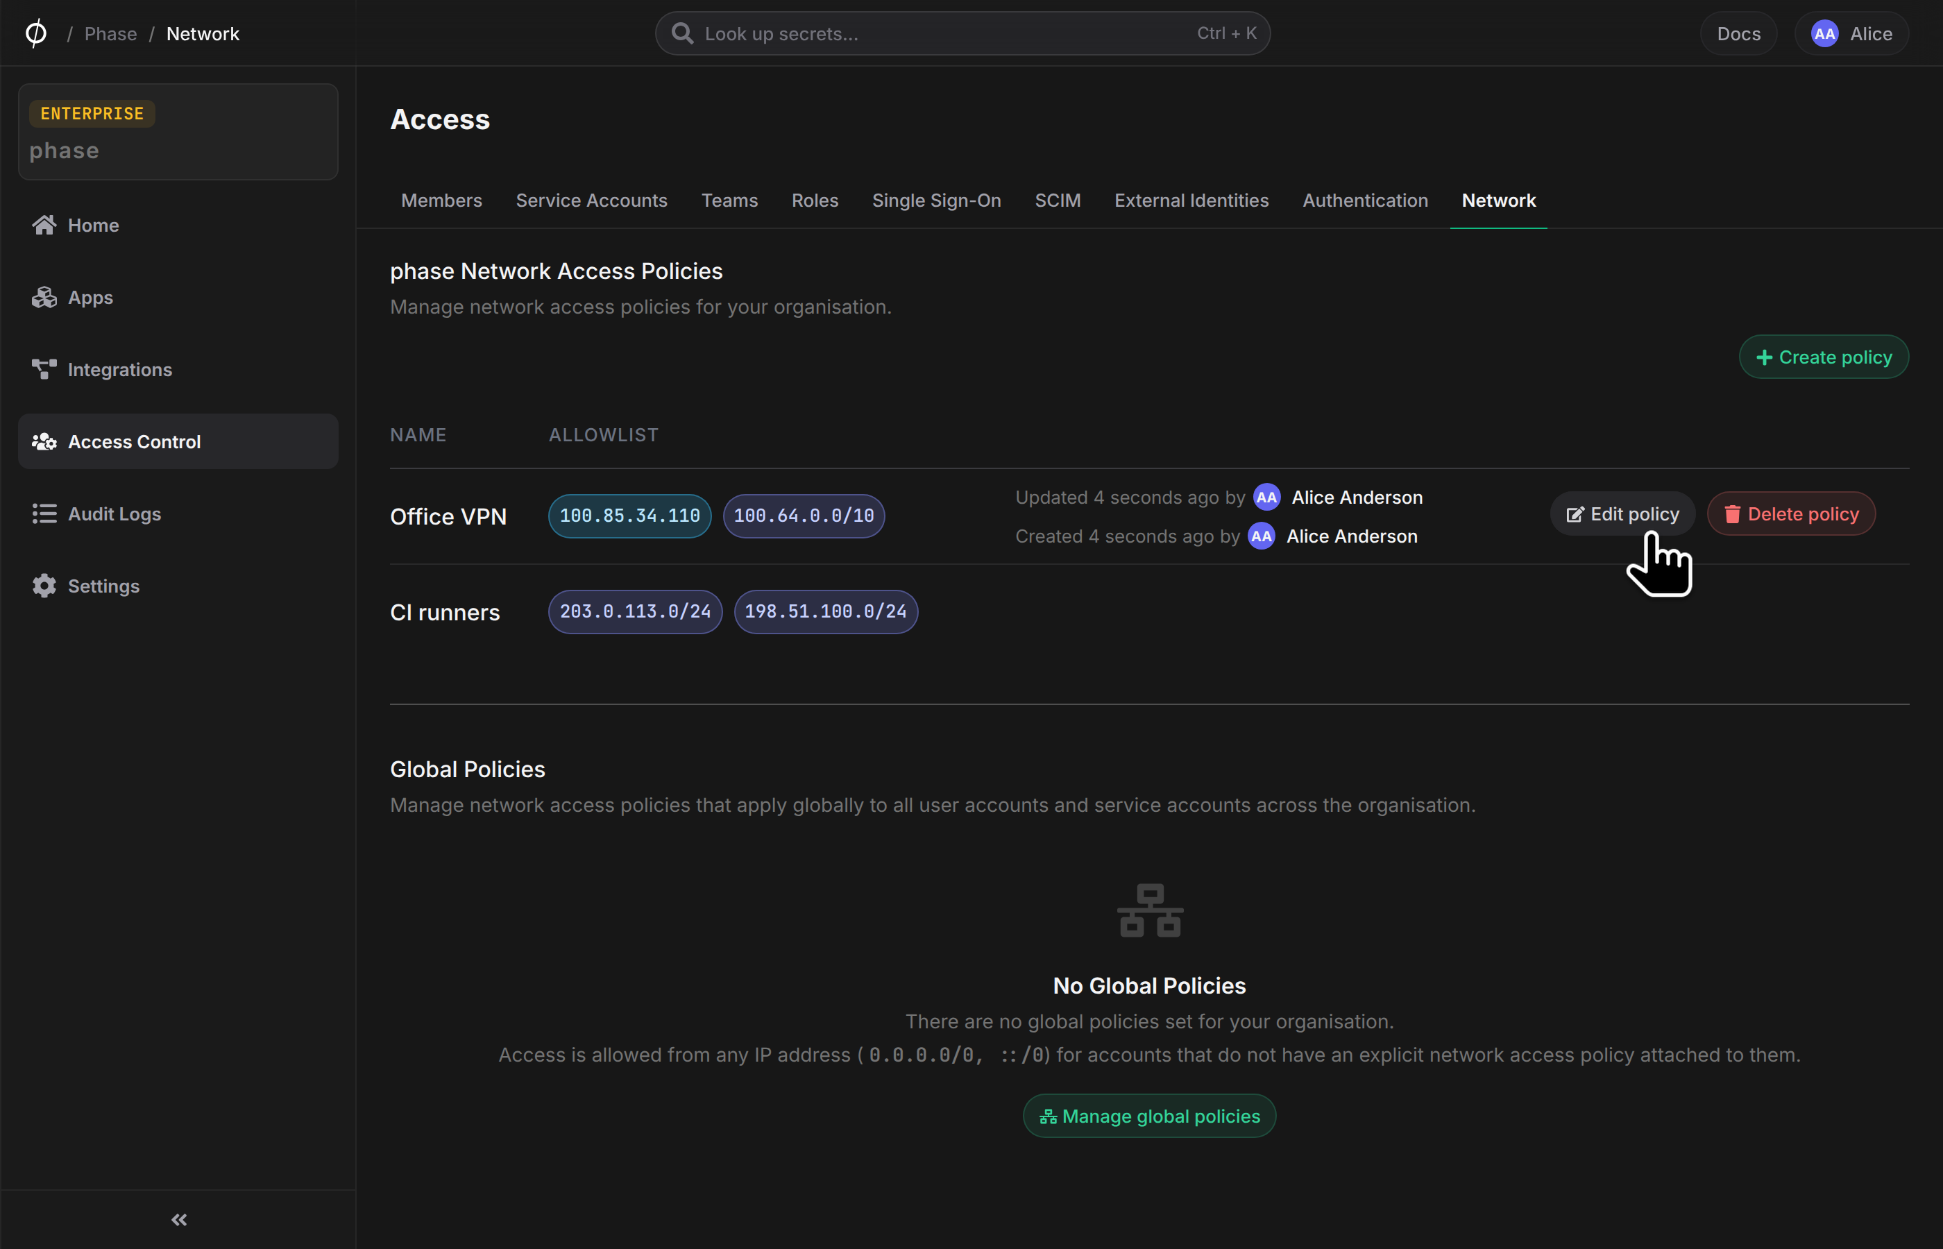Open the SCIM tab
The height and width of the screenshot is (1249, 1943).
point(1057,201)
